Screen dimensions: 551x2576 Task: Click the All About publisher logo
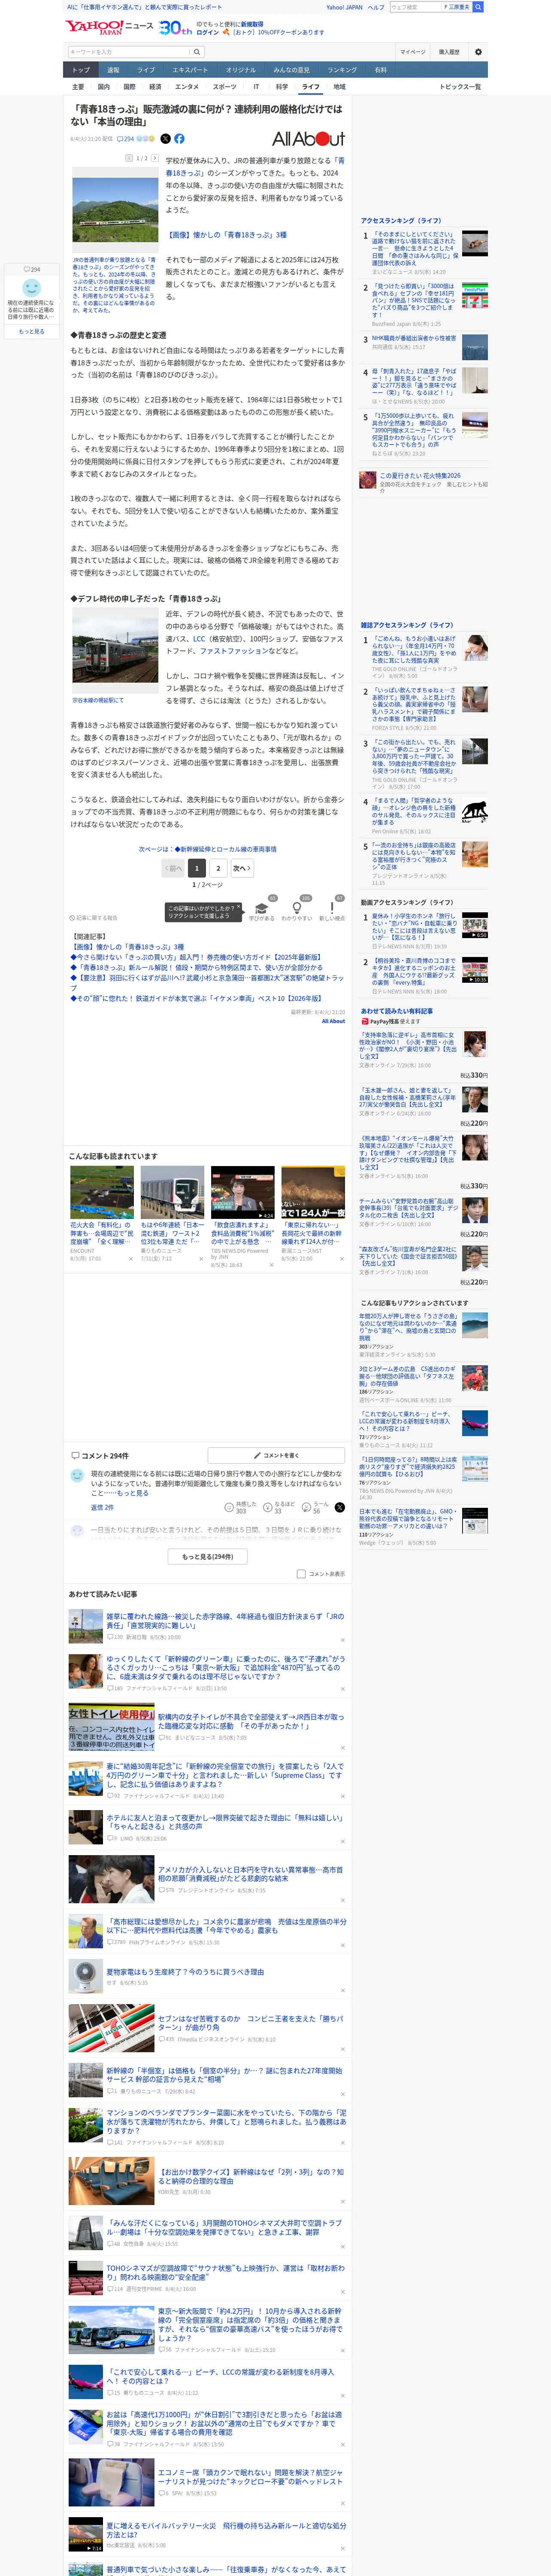[308, 139]
